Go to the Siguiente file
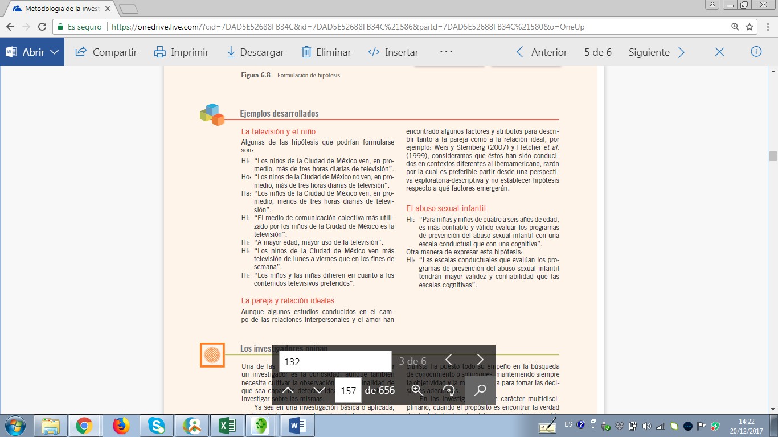 (x=656, y=52)
